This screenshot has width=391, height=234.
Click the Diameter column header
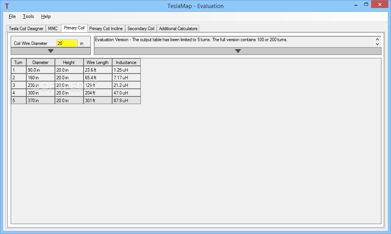click(40, 62)
